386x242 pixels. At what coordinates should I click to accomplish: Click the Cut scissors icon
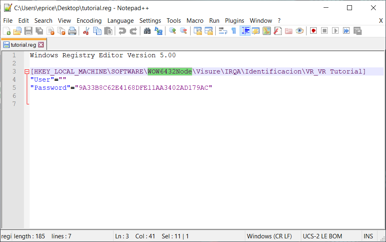(86, 31)
